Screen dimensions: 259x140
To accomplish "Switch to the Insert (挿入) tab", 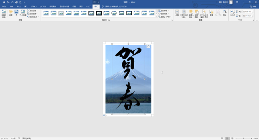I will tap(26, 7).
